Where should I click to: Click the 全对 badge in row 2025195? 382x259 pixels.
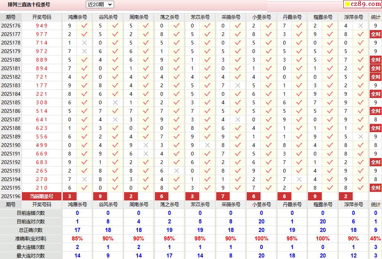click(x=375, y=188)
